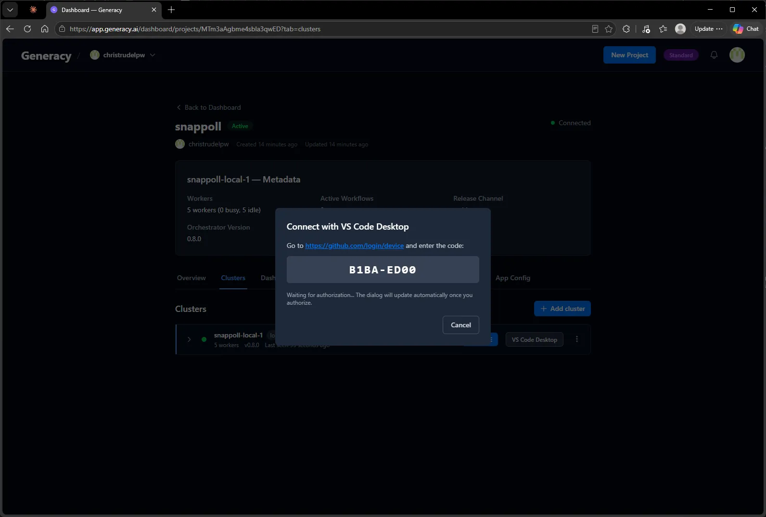Click '5 workers (0 busy, 5 idle)' text

224,210
